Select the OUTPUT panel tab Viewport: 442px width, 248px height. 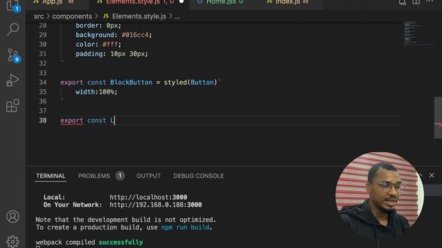click(x=148, y=176)
